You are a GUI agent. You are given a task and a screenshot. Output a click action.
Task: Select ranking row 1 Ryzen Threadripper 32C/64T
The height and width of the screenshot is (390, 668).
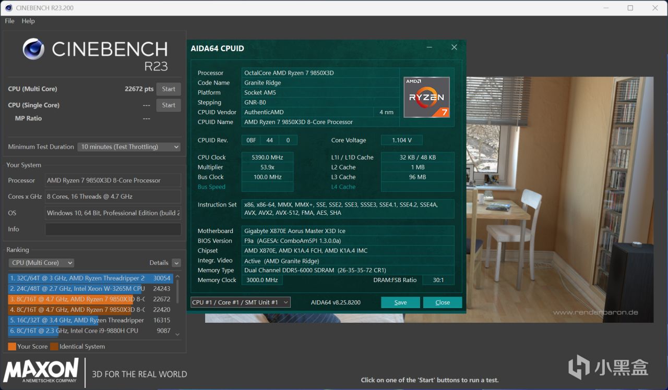[90, 278]
